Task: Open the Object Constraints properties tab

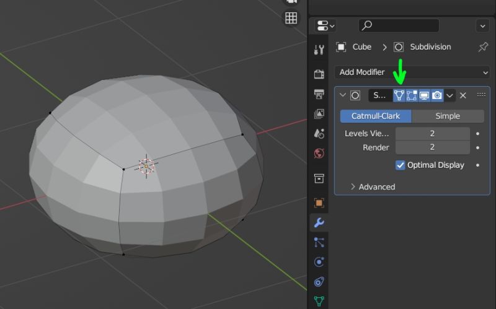Action: point(319,282)
